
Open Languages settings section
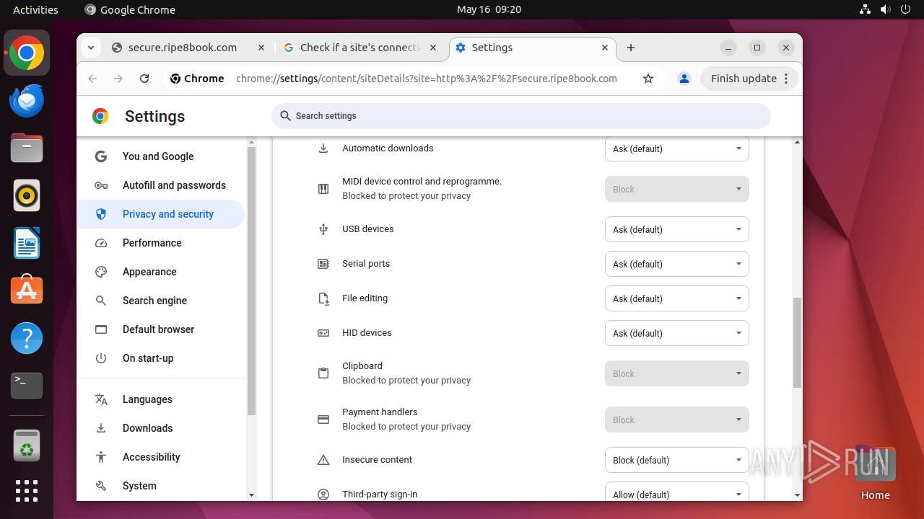click(x=162, y=399)
